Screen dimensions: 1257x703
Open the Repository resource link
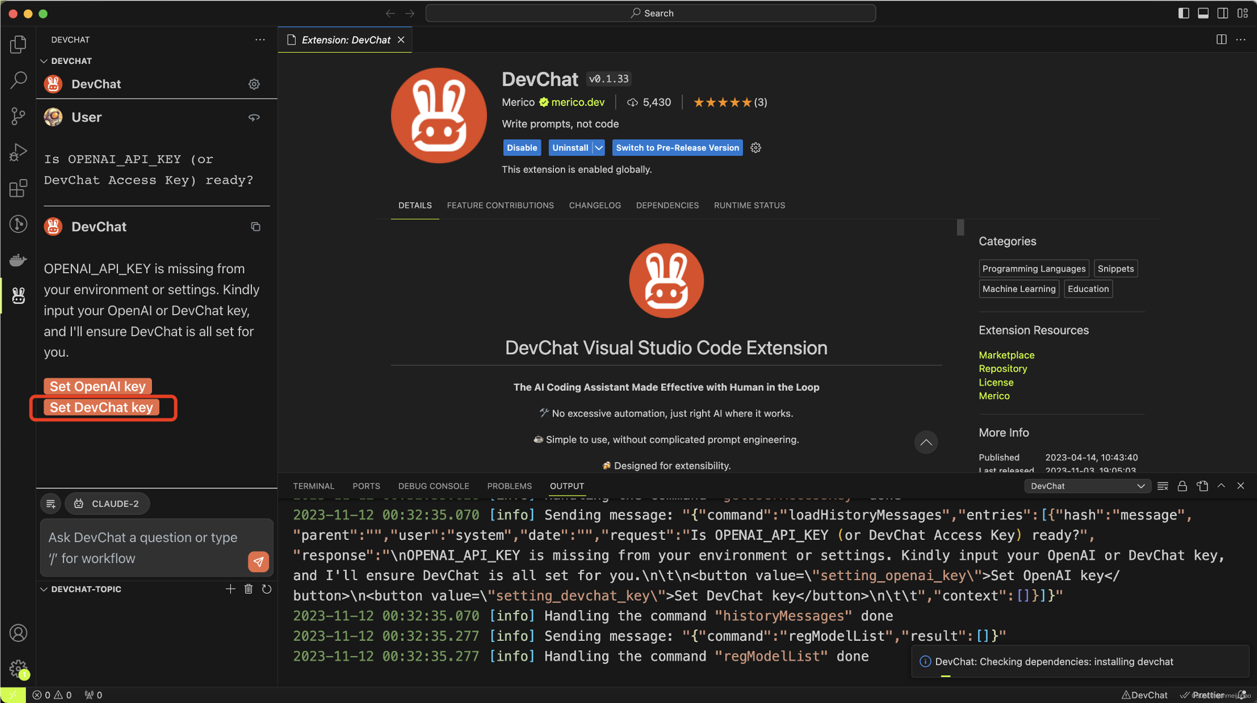(1003, 369)
